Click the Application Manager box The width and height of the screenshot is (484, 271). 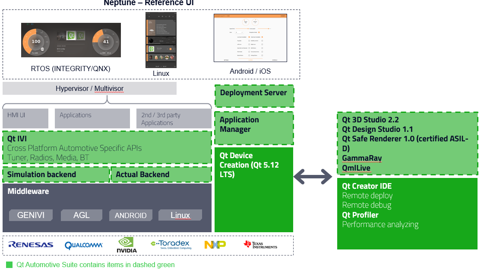click(254, 128)
